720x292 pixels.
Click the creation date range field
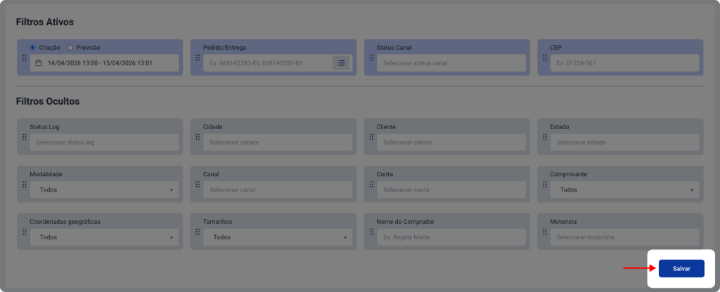104,63
